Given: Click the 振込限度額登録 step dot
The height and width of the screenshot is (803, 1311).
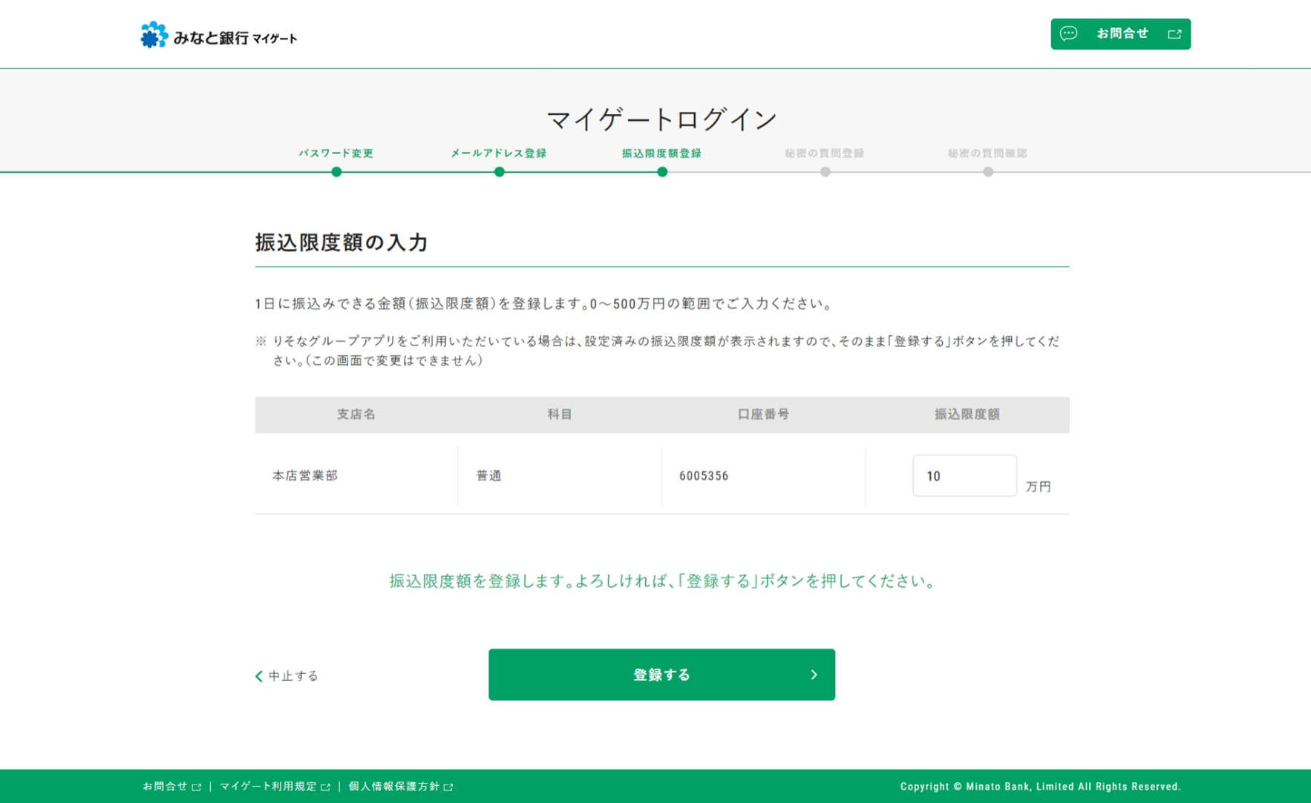Looking at the screenshot, I should click(x=662, y=172).
